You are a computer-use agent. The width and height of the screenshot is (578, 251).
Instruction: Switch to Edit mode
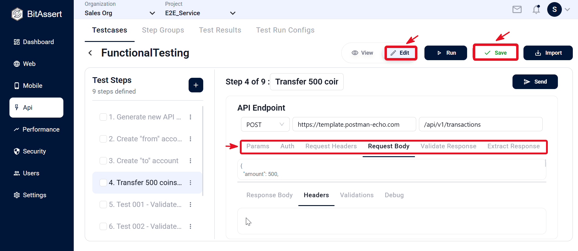400,53
